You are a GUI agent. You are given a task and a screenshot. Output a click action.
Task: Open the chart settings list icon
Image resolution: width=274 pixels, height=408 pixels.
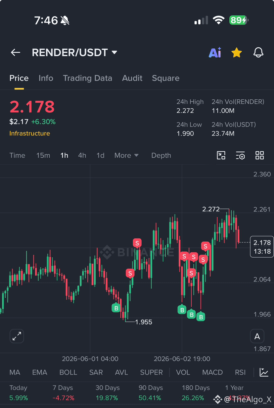[x=240, y=155]
